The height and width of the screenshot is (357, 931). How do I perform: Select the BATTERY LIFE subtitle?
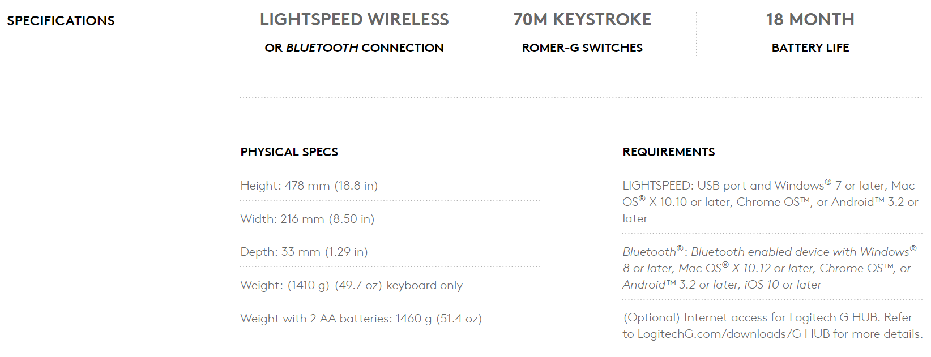[810, 48]
